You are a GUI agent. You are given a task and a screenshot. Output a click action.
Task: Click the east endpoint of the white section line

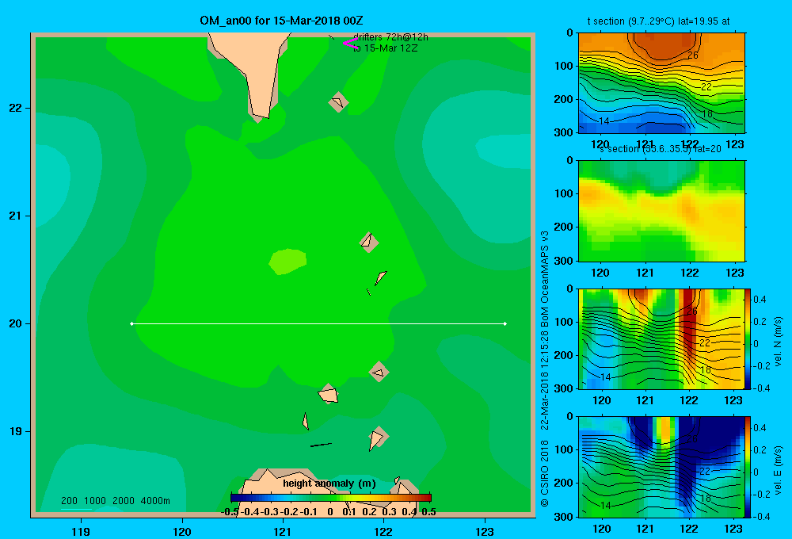click(x=505, y=323)
